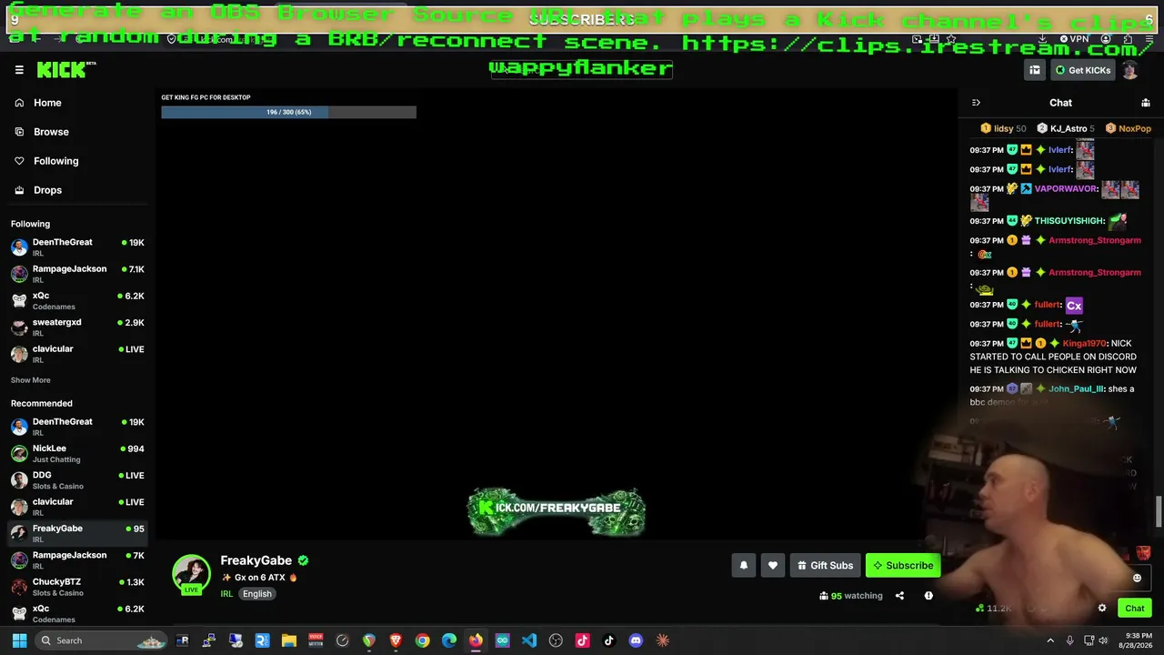Click the Gift Subs button
The height and width of the screenshot is (655, 1164).
tap(825, 566)
